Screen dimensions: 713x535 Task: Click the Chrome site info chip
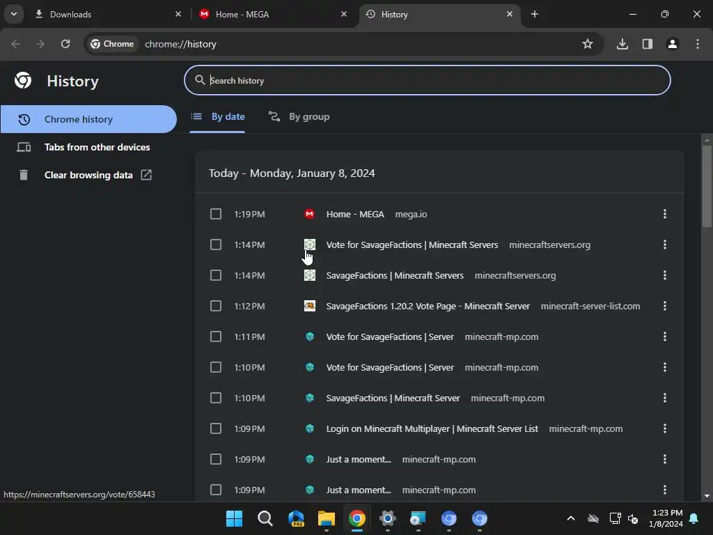(112, 44)
